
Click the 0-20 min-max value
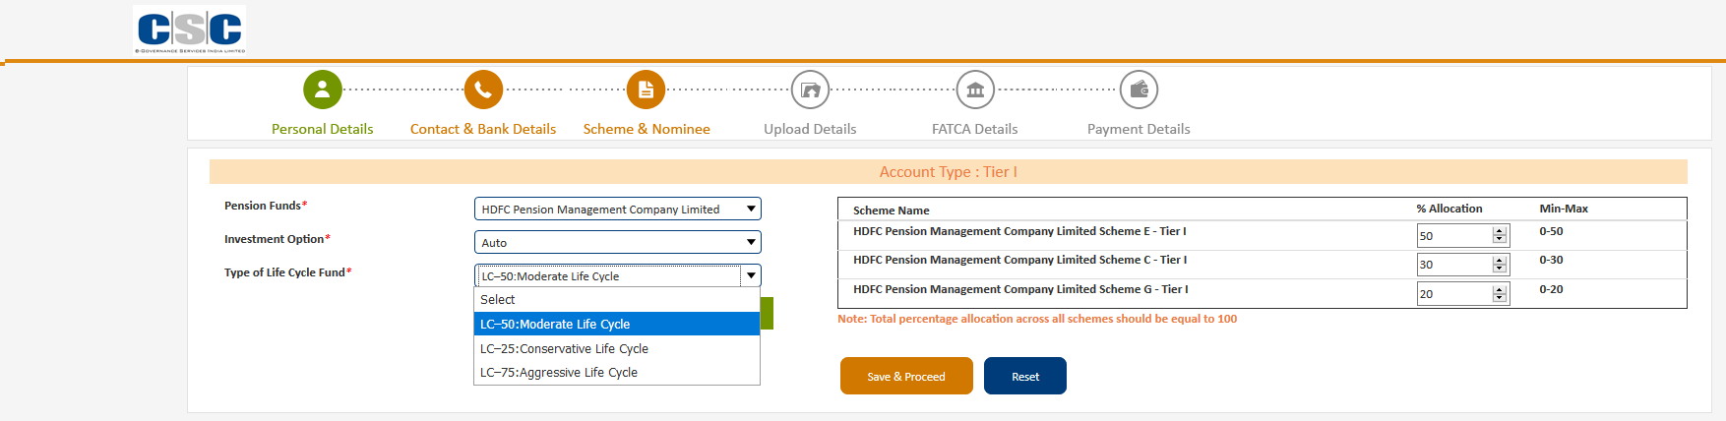tap(1552, 289)
